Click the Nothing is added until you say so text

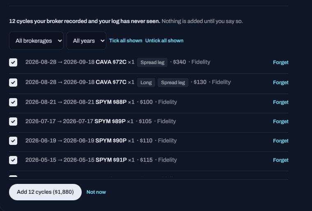pyautogui.click(x=202, y=21)
